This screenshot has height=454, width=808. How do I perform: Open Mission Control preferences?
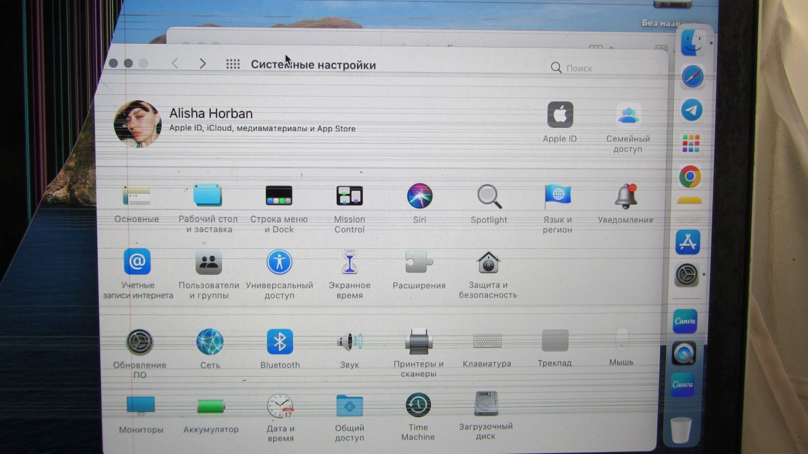pos(350,196)
